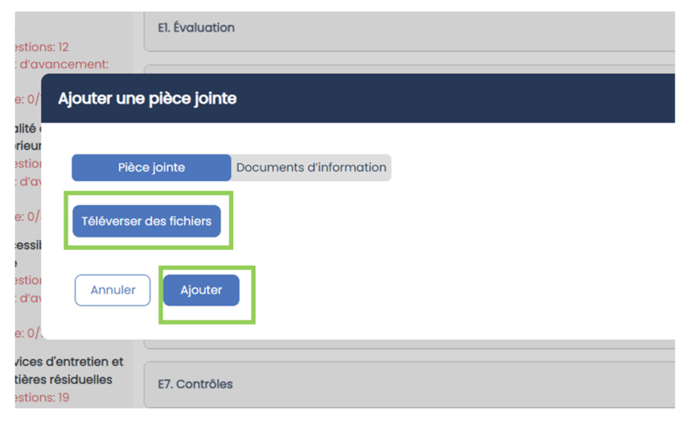Screen dimensions: 686x421
Task: Dismiss the dialog via "Annuler"
Action: click(x=112, y=290)
